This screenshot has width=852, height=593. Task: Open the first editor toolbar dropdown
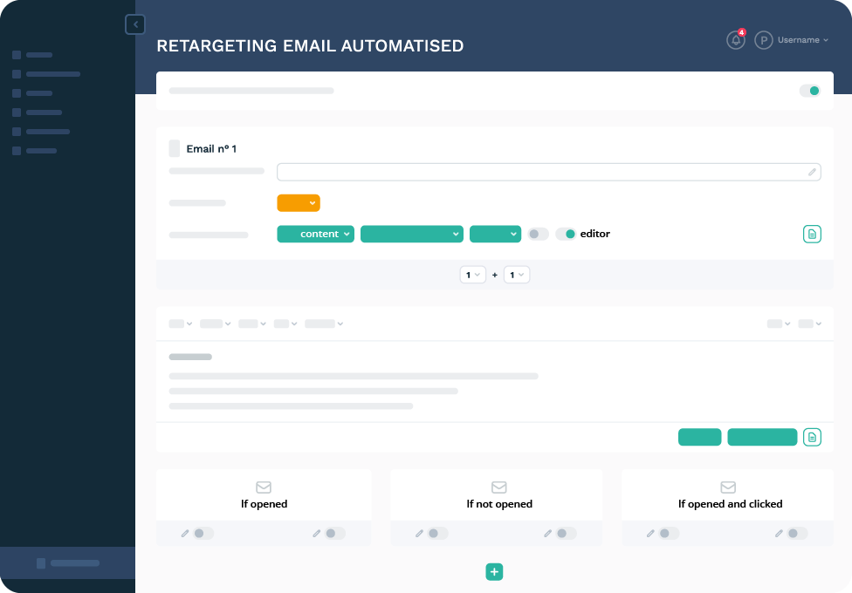(x=181, y=324)
